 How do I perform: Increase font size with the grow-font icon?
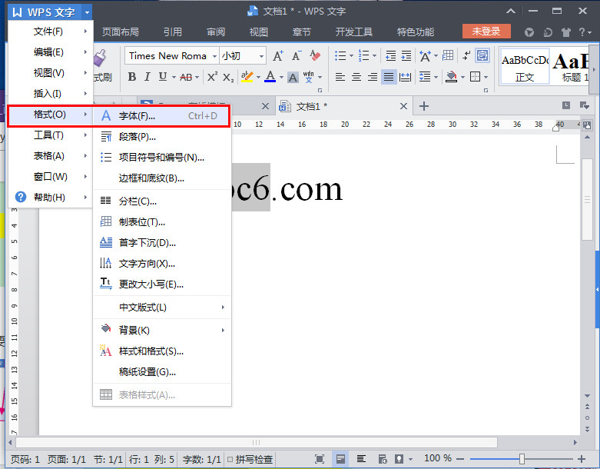[278, 56]
